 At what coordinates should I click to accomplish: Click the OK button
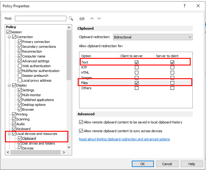(x=142, y=164)
